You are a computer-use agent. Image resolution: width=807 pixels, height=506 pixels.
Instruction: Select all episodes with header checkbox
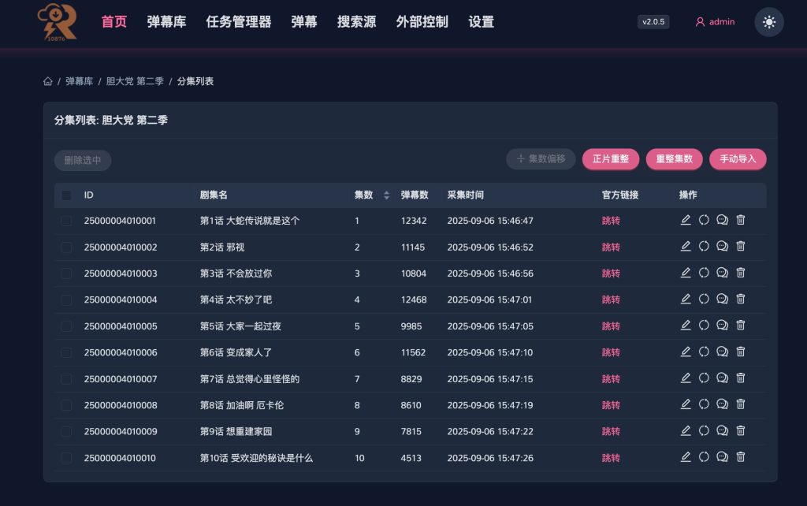pyautogui.click(x=66, y=195)
